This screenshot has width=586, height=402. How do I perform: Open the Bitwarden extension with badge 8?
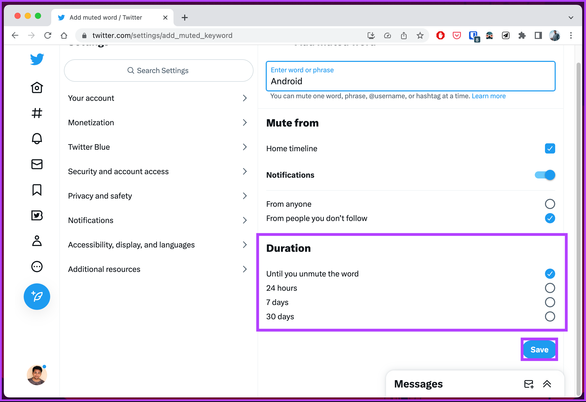click(x=474, y=36)
